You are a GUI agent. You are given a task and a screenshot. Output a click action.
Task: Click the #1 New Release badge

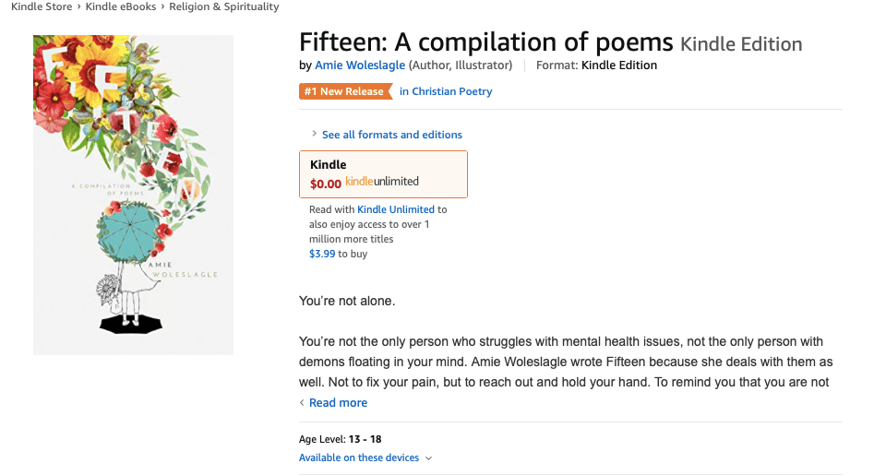341,91
